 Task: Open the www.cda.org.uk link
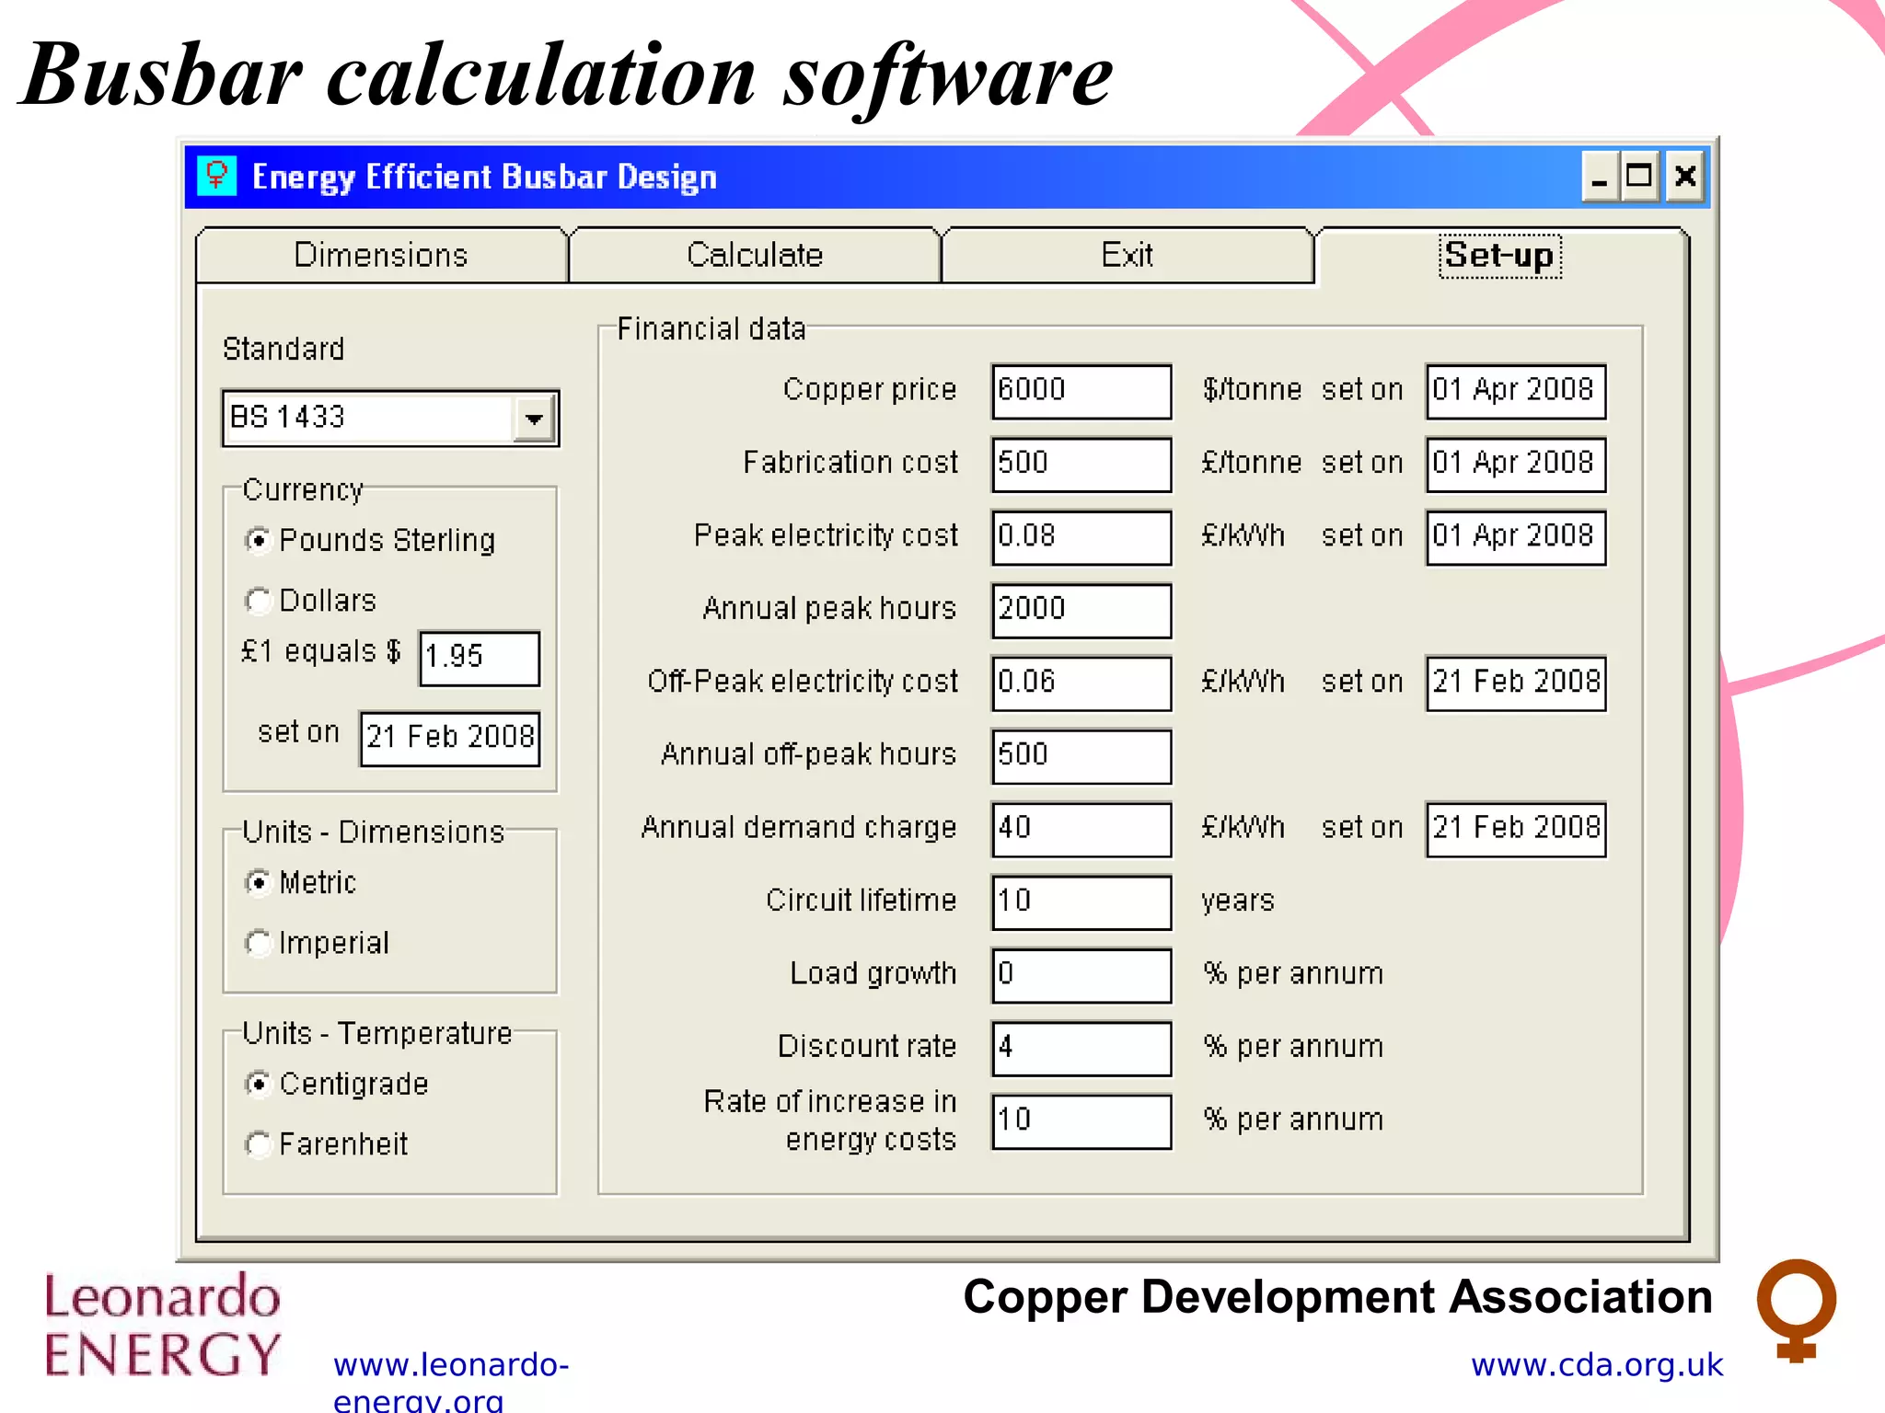pyautogui.click(x=1596, y=1365)
